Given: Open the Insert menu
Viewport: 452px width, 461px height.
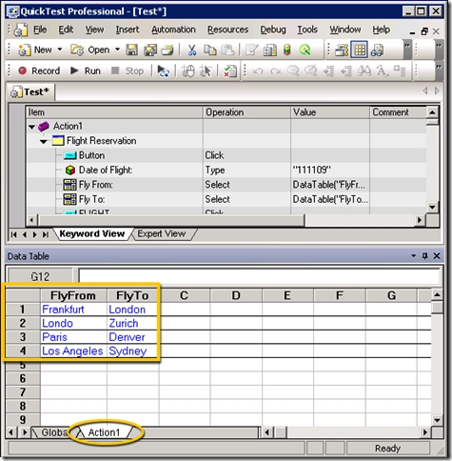Looking at the screenshot, I should click(x=128, y=30).
